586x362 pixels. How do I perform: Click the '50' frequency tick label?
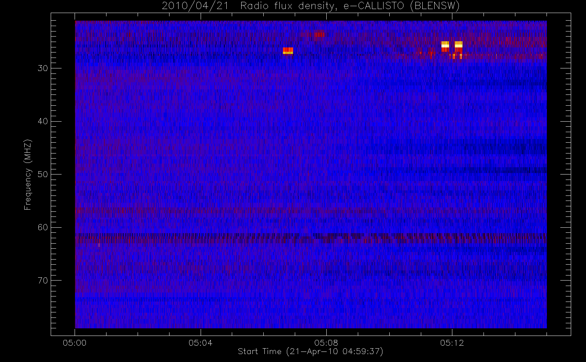tap(43, 174)
